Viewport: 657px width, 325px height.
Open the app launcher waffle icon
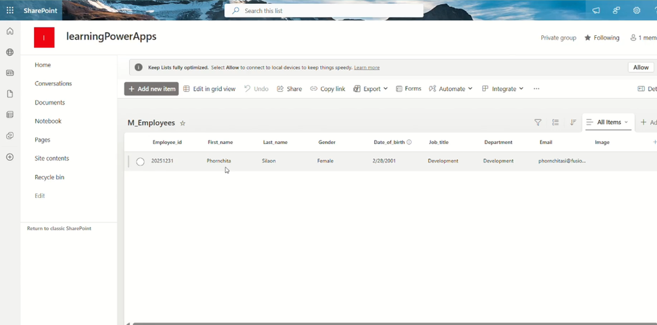tap(10, 10)
